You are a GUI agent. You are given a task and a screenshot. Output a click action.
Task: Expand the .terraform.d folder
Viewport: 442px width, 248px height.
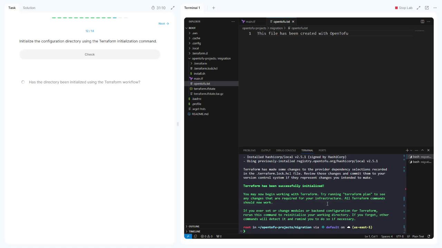(x=200, y=53)
